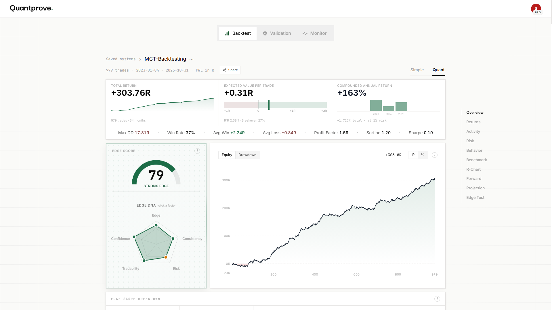Jump to Benchmark section
This screenshot has height=310, width=552.
(477, 160)
